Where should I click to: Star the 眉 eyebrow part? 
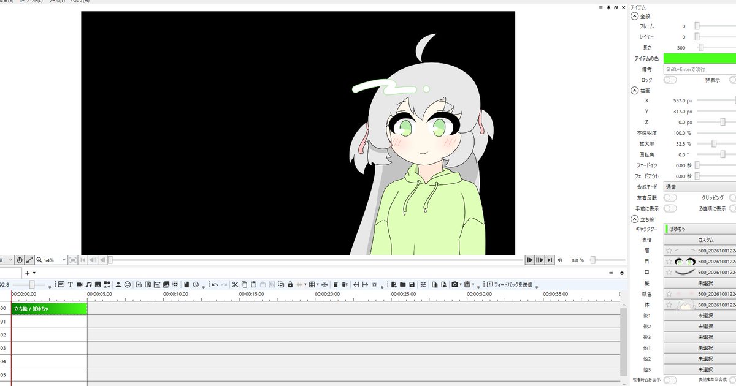[x=669, y=251]
